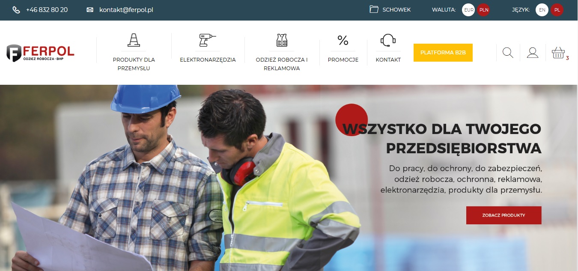Switch language to EN
Screen dimensions: 578x271
pos(542,10)
